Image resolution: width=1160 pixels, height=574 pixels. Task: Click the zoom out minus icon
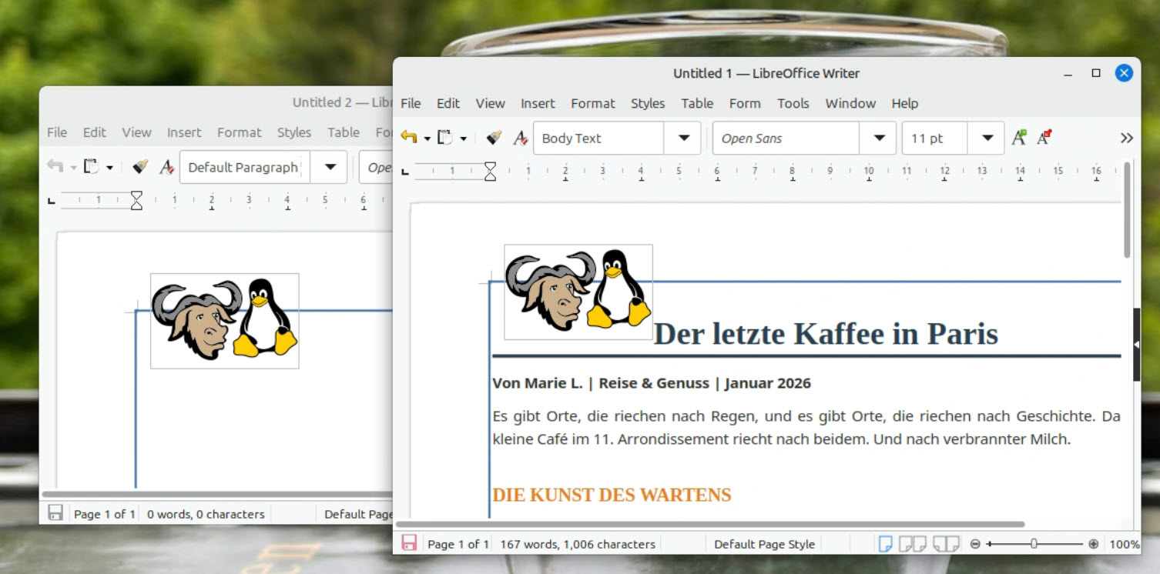pyautogui.click(x=975, y=544)
